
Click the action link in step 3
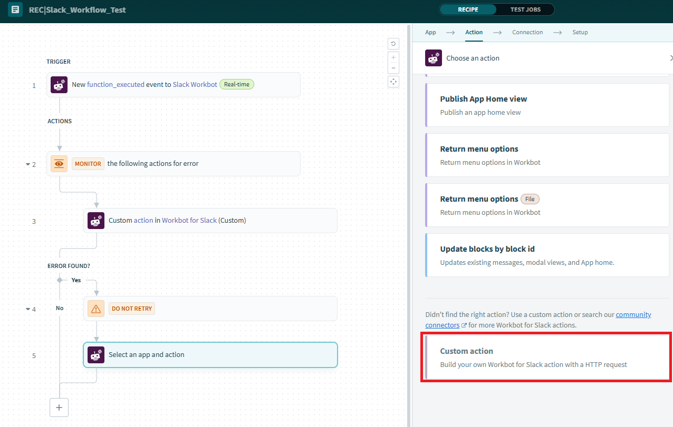point(143,220)
